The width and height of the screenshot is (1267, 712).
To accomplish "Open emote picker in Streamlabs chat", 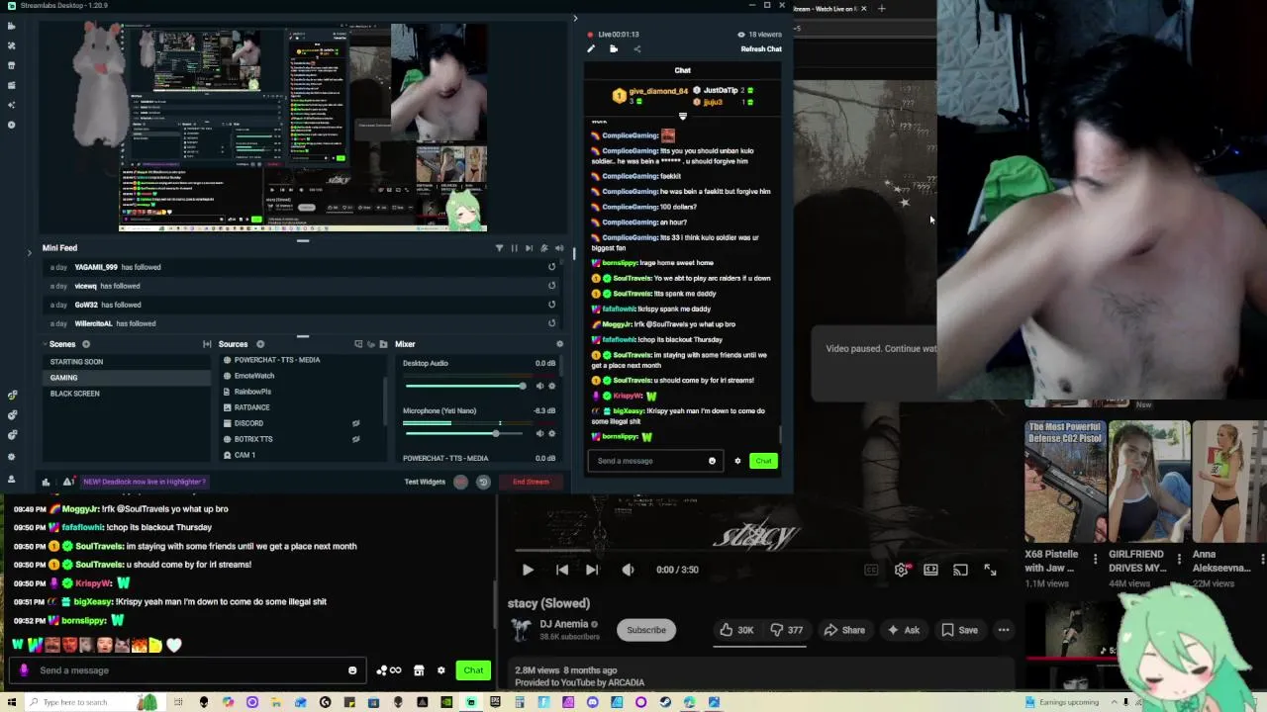I will 712,461.
